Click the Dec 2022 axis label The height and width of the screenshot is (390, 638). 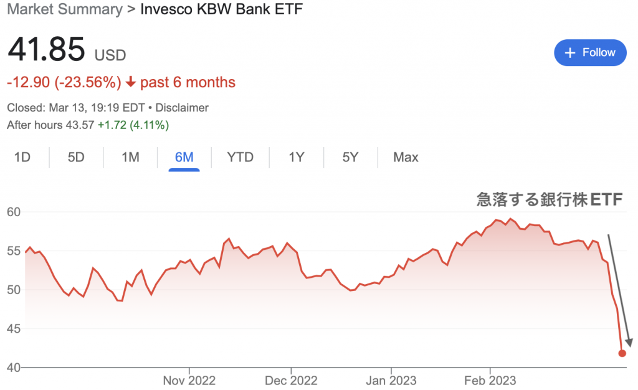pyautogui.click(x=291, y=381)
